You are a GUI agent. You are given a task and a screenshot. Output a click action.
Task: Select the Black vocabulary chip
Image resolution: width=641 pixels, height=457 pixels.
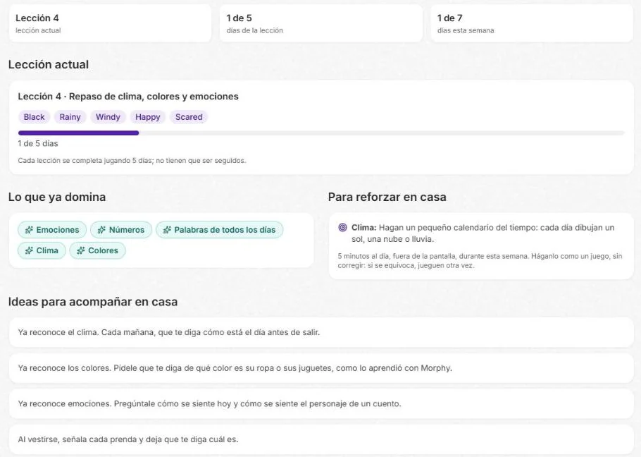[x=34, y=117]
